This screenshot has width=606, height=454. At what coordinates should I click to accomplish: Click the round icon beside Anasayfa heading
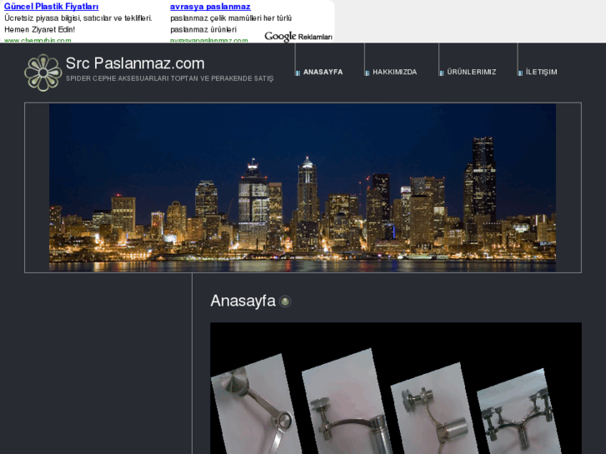point(285,302)
